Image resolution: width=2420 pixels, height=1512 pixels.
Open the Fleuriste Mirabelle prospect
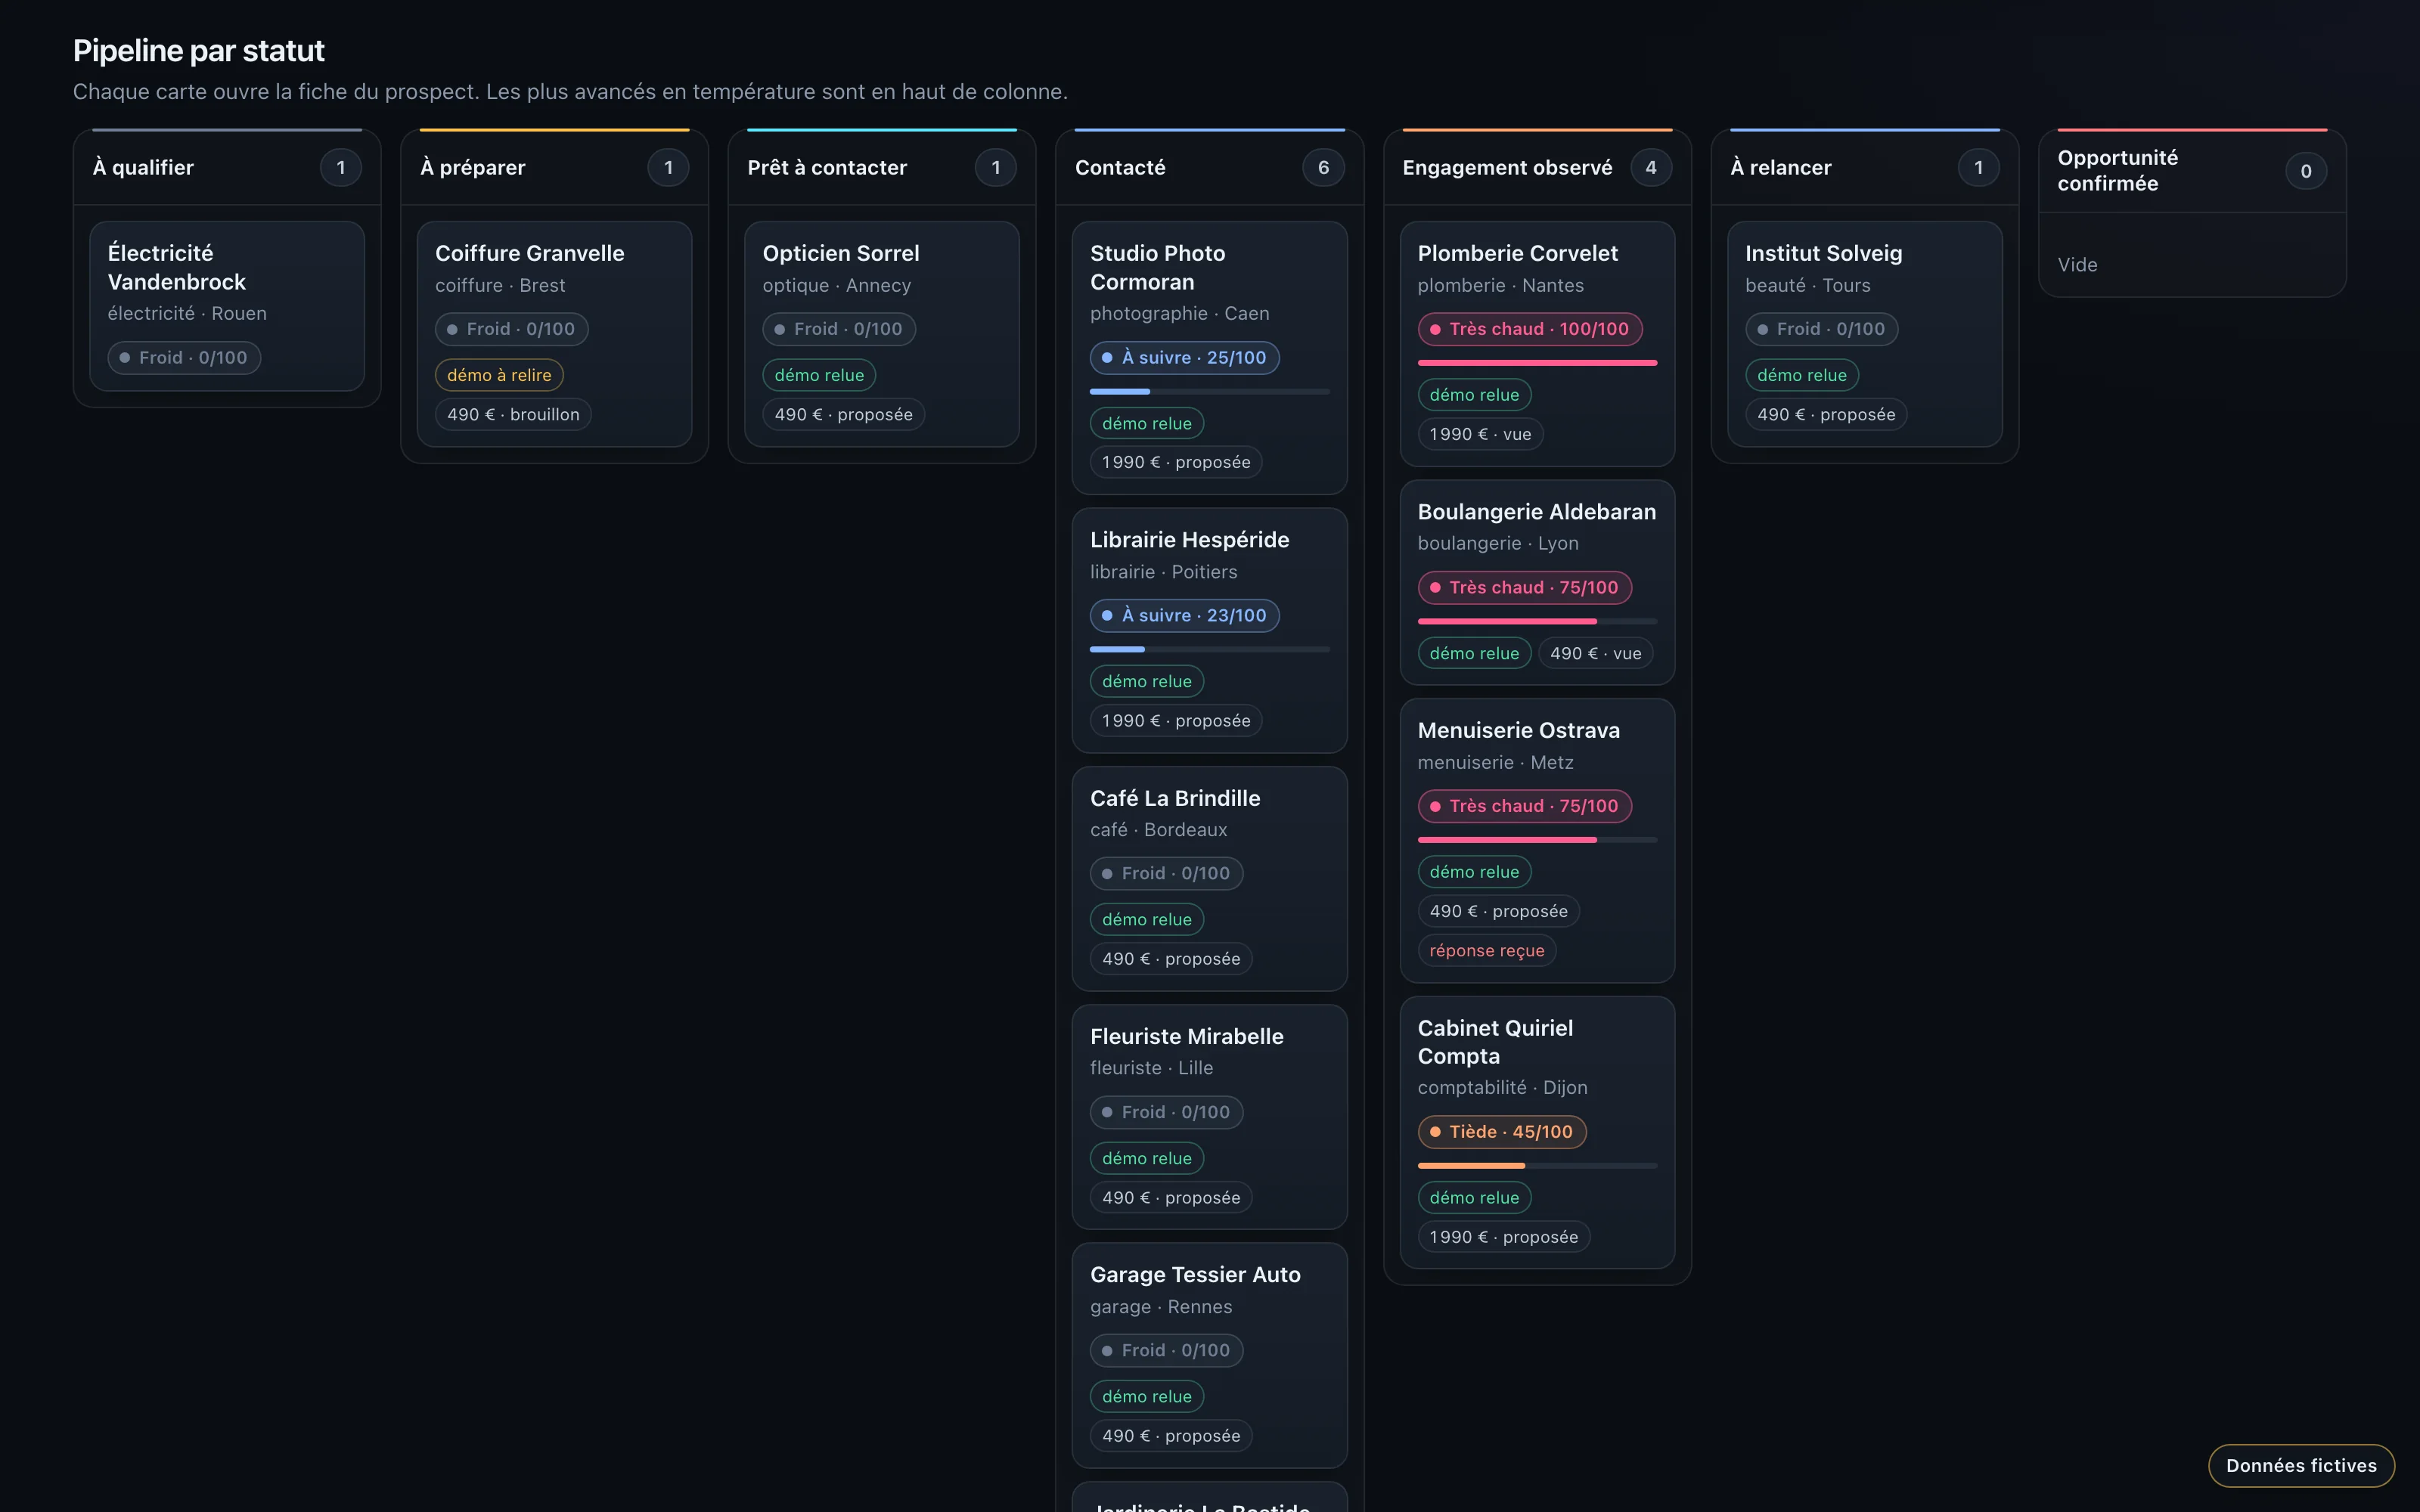pyautogui.click(x=1209, y=1117)
